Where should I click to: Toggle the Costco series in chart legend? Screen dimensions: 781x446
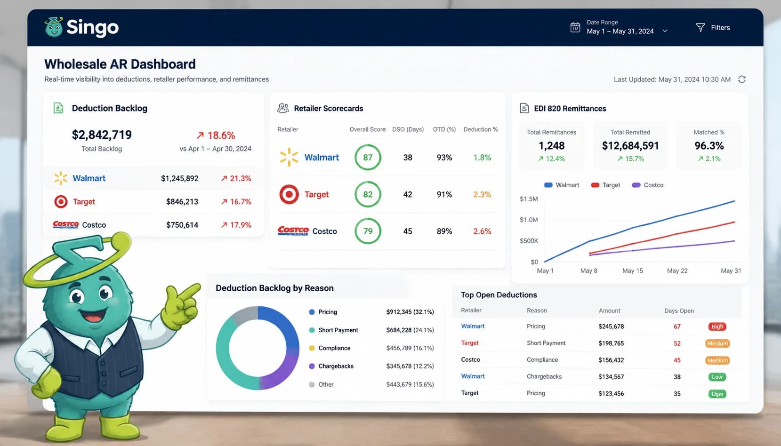click(x=648, y=185)
